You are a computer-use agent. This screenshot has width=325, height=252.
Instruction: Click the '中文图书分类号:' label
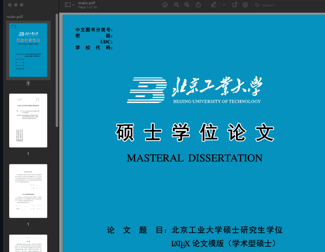tap(94, 30)
